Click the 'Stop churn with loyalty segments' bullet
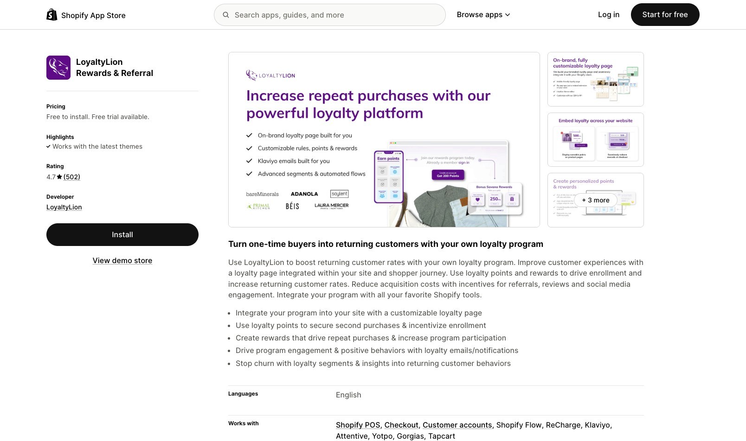 (373, 364)
